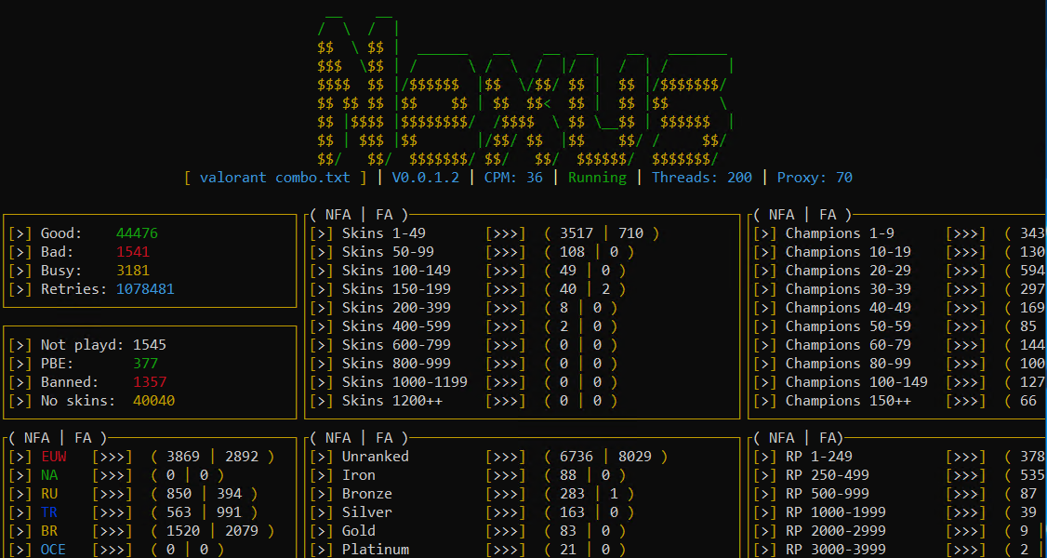Click the 'RP 1000-1999' row label
This screenshot has height=558, width=1047.
coord(836,512)
